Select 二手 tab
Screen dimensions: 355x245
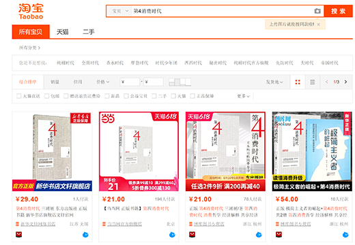click(89, 32)
